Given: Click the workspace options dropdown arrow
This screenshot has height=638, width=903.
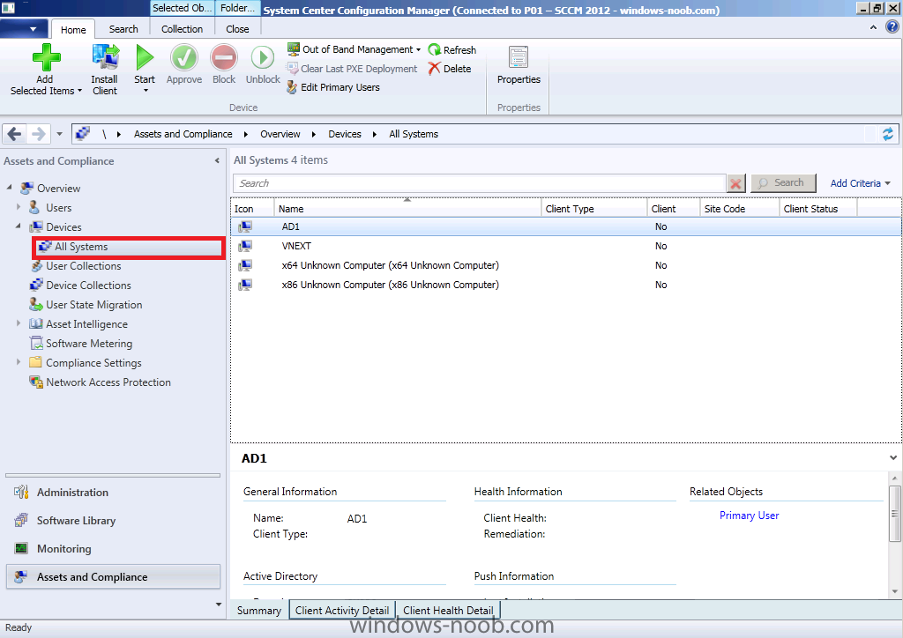Looking at the screenshot, I should (x=219, y=604).
